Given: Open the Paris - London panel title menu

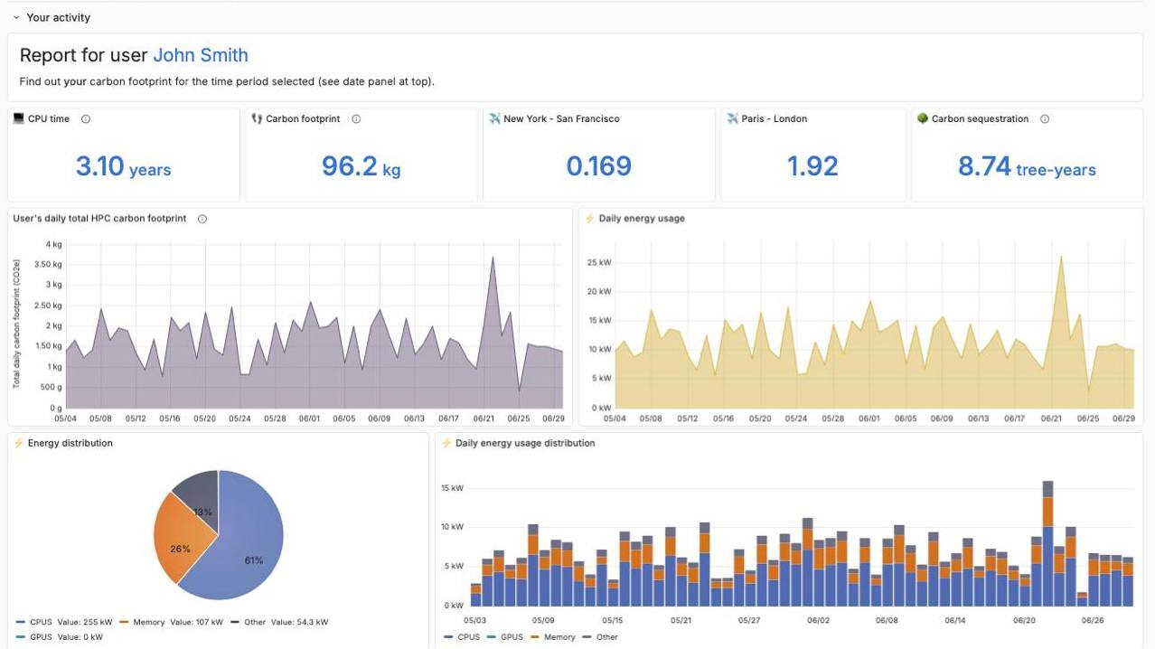Looking at the screenshot, I should pos(775,119).
